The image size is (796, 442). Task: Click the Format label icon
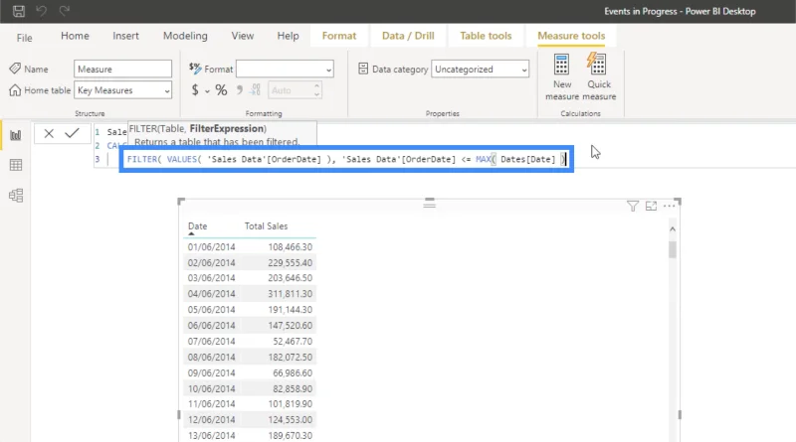[x=195, y=68]
